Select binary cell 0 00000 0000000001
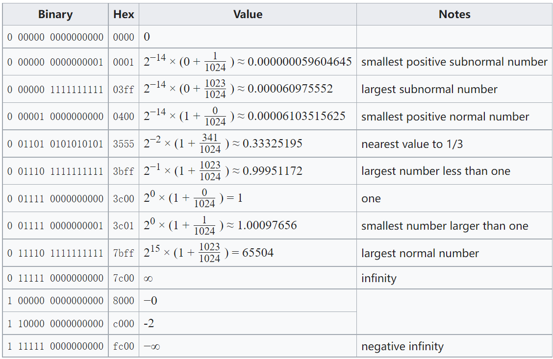 click(55, 62)
